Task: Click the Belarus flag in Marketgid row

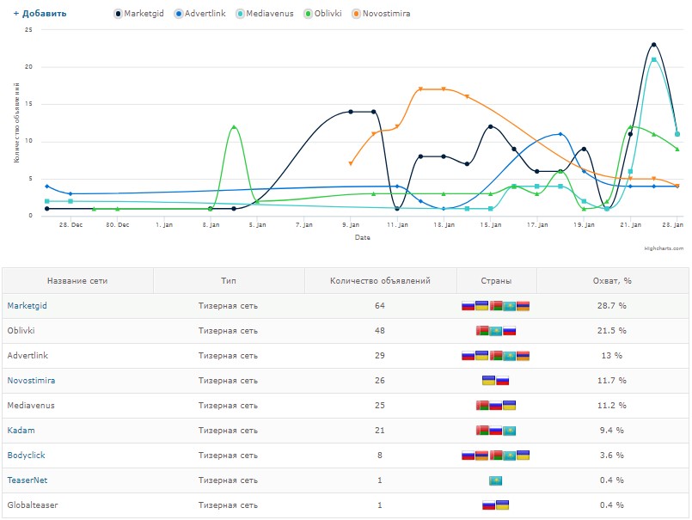Action: pos(496,305)
